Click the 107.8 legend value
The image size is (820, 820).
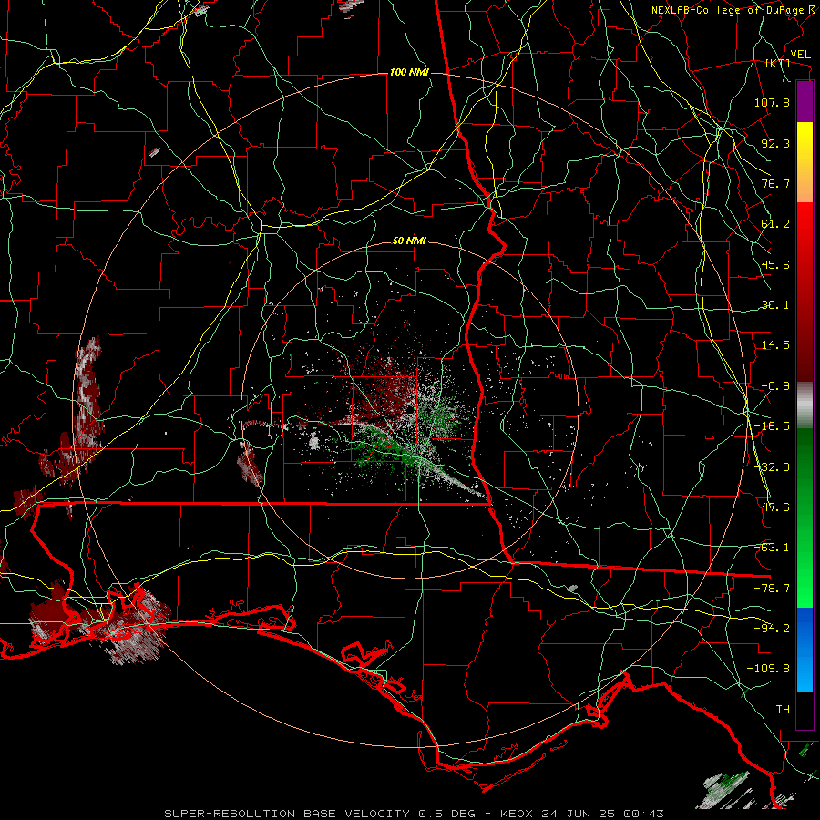(772, 102)
